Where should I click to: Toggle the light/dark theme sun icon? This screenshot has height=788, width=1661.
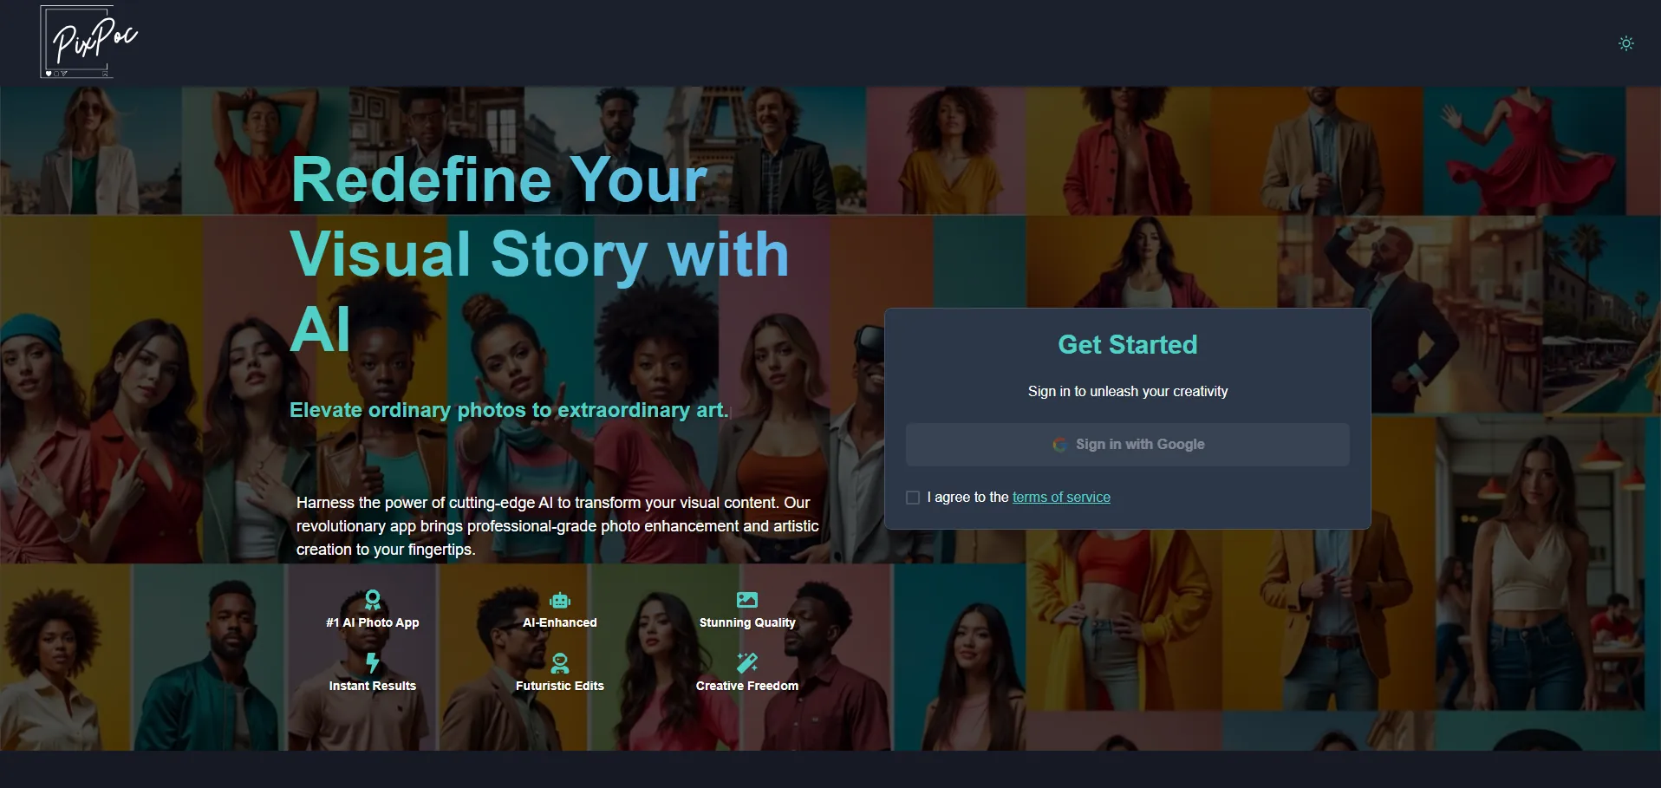[1626, 43]
